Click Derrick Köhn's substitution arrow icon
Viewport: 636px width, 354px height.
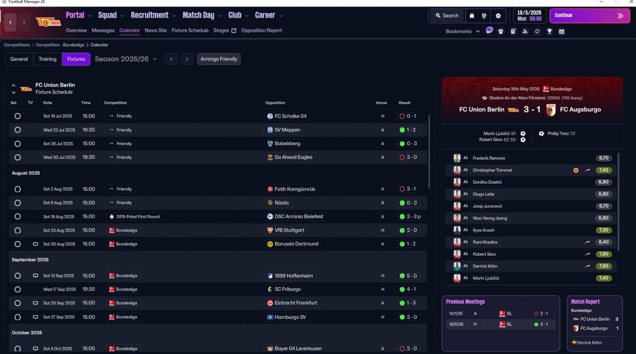click(x=587, y=266)
